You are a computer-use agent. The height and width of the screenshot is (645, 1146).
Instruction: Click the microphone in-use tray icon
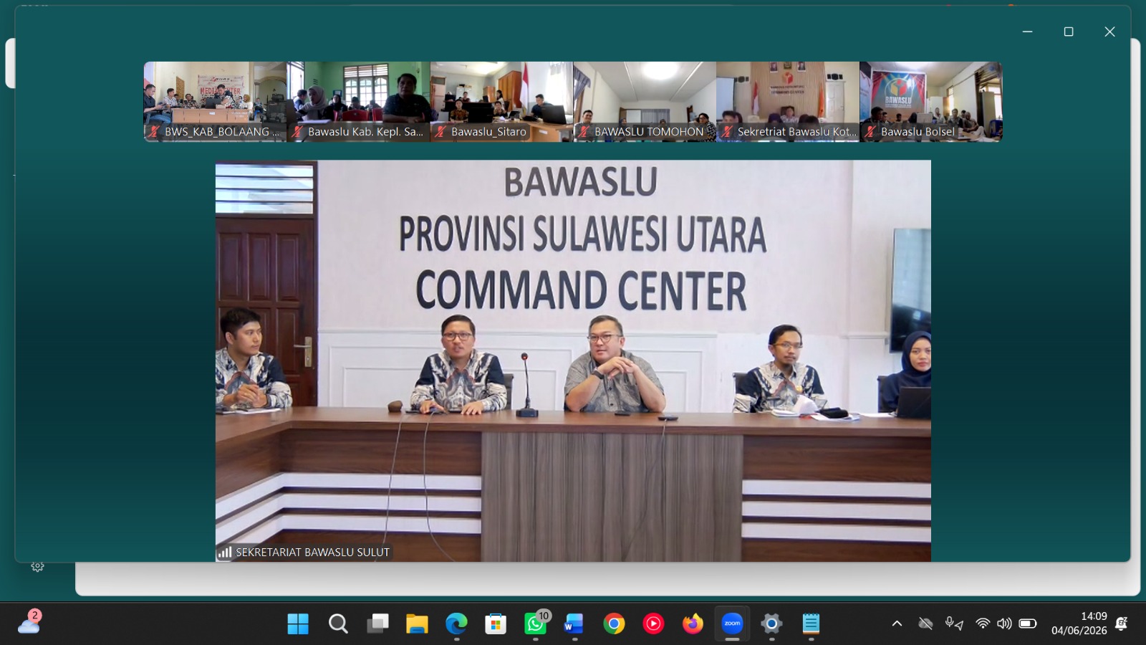953,624
